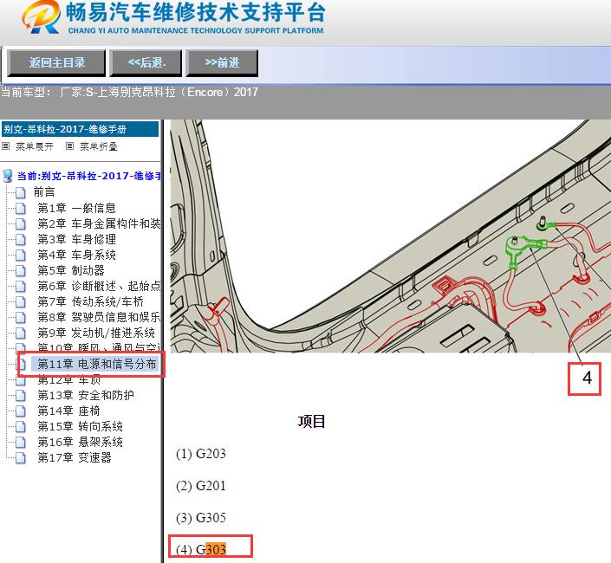
Task: Click the 别克-昂科拉-2017-维修手册 panel header
Action: tap(81, 129)
